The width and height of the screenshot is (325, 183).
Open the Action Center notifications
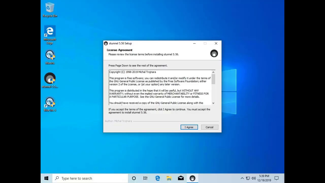coord(277,178)
